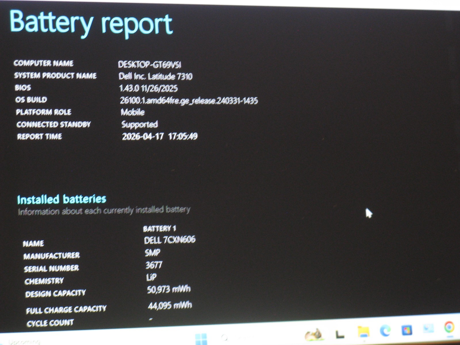Select full charge capacity 44,095 mWh

170,305
